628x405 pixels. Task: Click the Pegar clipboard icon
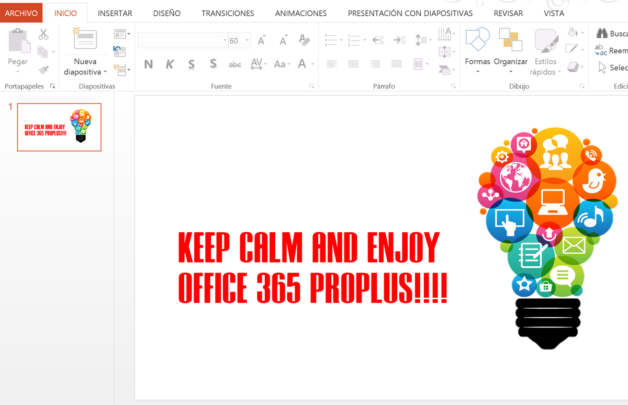coord(20,40)
